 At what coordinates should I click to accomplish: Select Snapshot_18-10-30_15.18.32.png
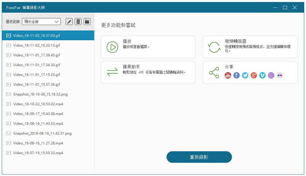[x=48, y=94]
